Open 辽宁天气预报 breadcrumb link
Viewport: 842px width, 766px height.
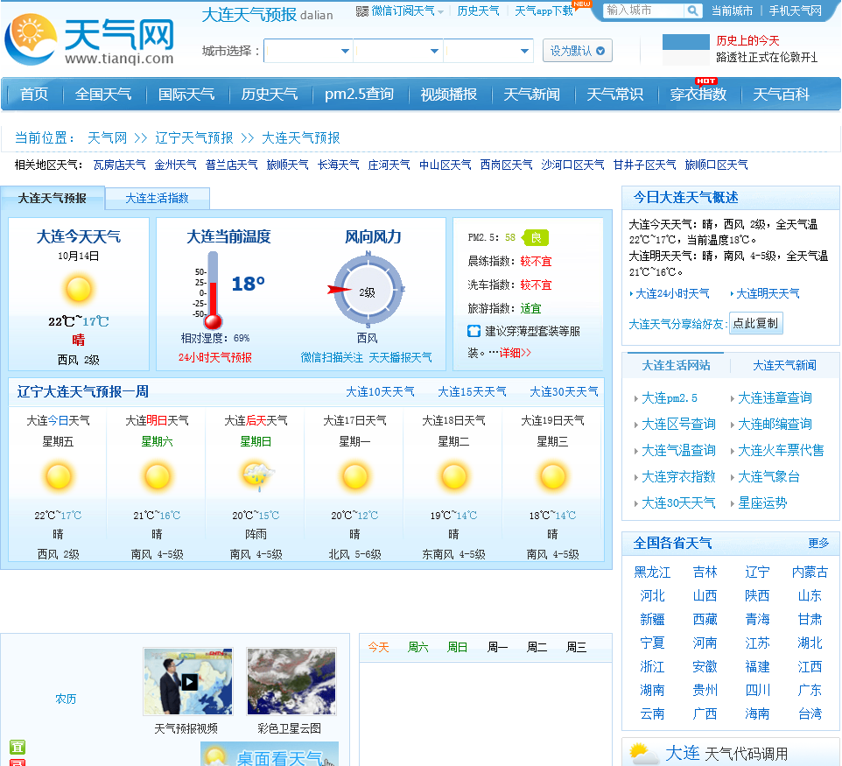pyautogui.click(x=193, y=138)
